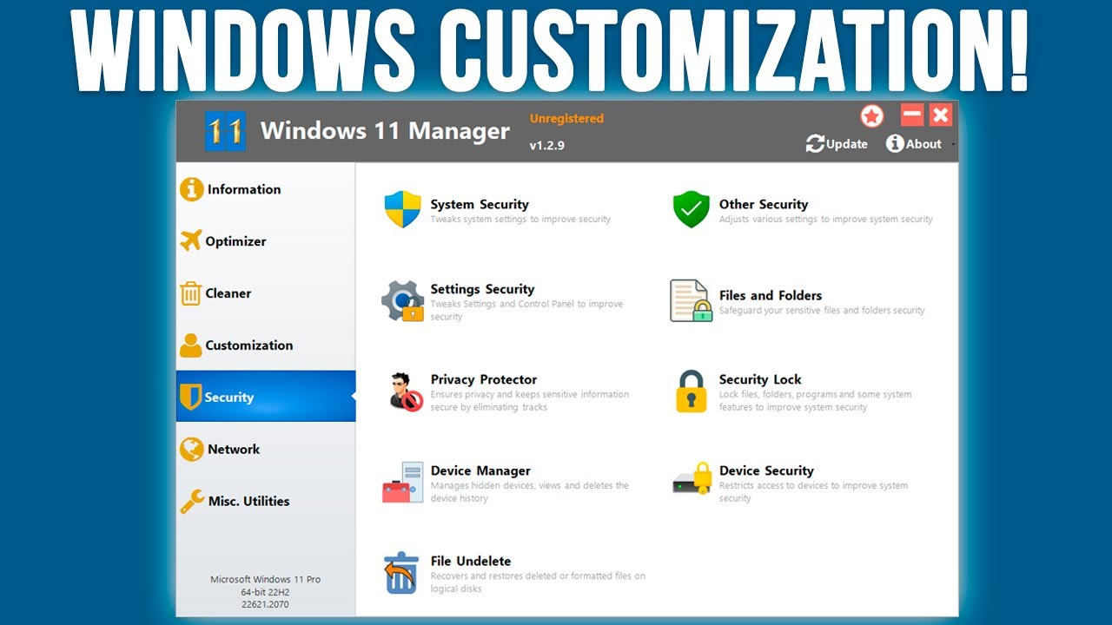Launch Privacy Protector spy icon
This screenshot has width=1112, height=625.
click(x=406, y=391)
